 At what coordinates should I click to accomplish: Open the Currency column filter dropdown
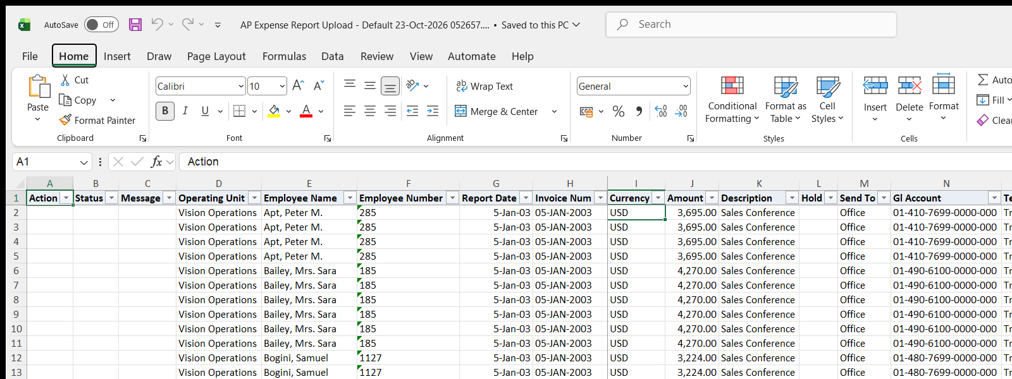coord(658,198)
